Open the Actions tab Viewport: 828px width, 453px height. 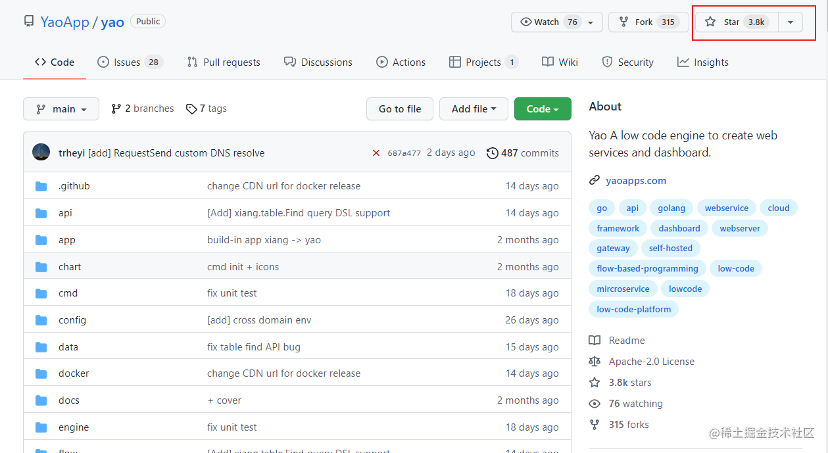click(x=401, y=62)
